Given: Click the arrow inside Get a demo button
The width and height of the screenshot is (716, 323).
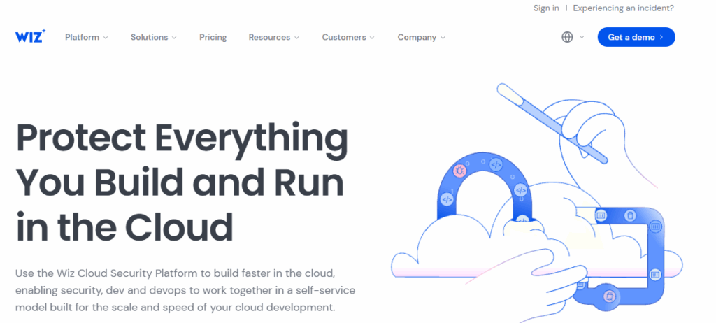Looking at the screenshot, I should (x=661, y=37).
